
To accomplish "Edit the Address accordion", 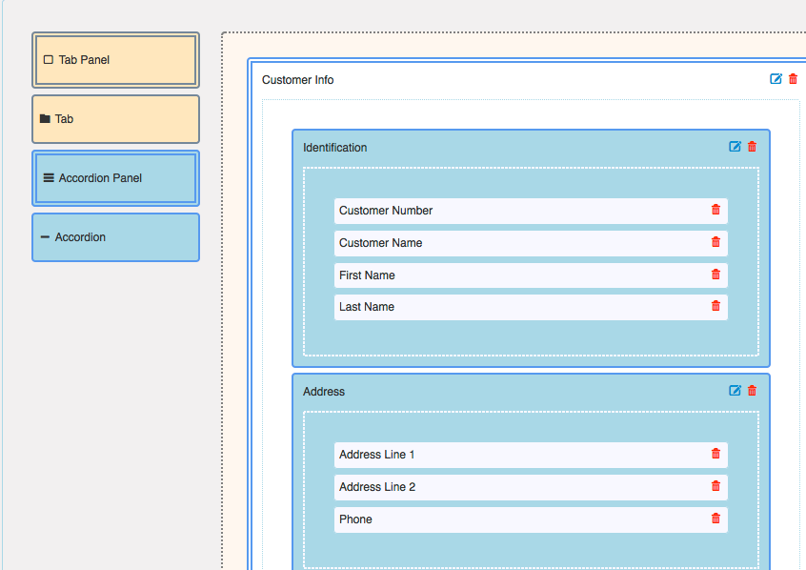I will [735, 391].
